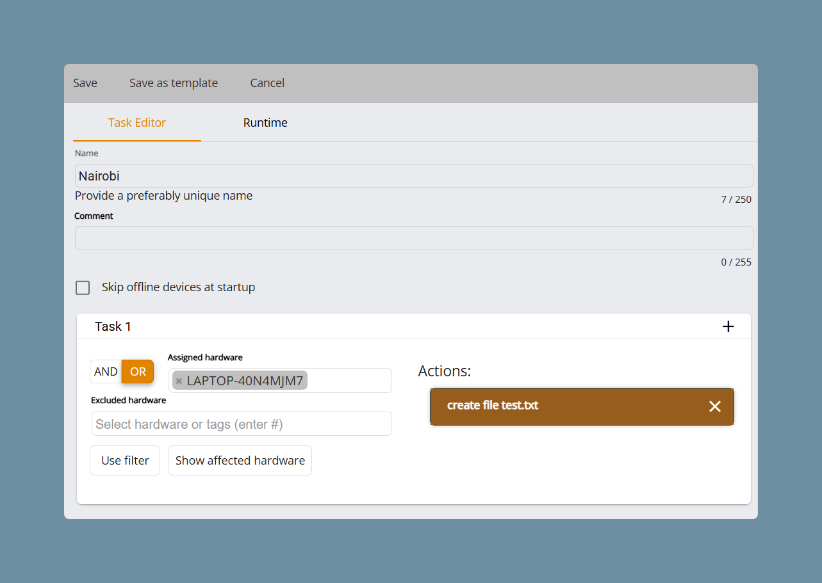Enable Skip offline devices at startup

83,288
